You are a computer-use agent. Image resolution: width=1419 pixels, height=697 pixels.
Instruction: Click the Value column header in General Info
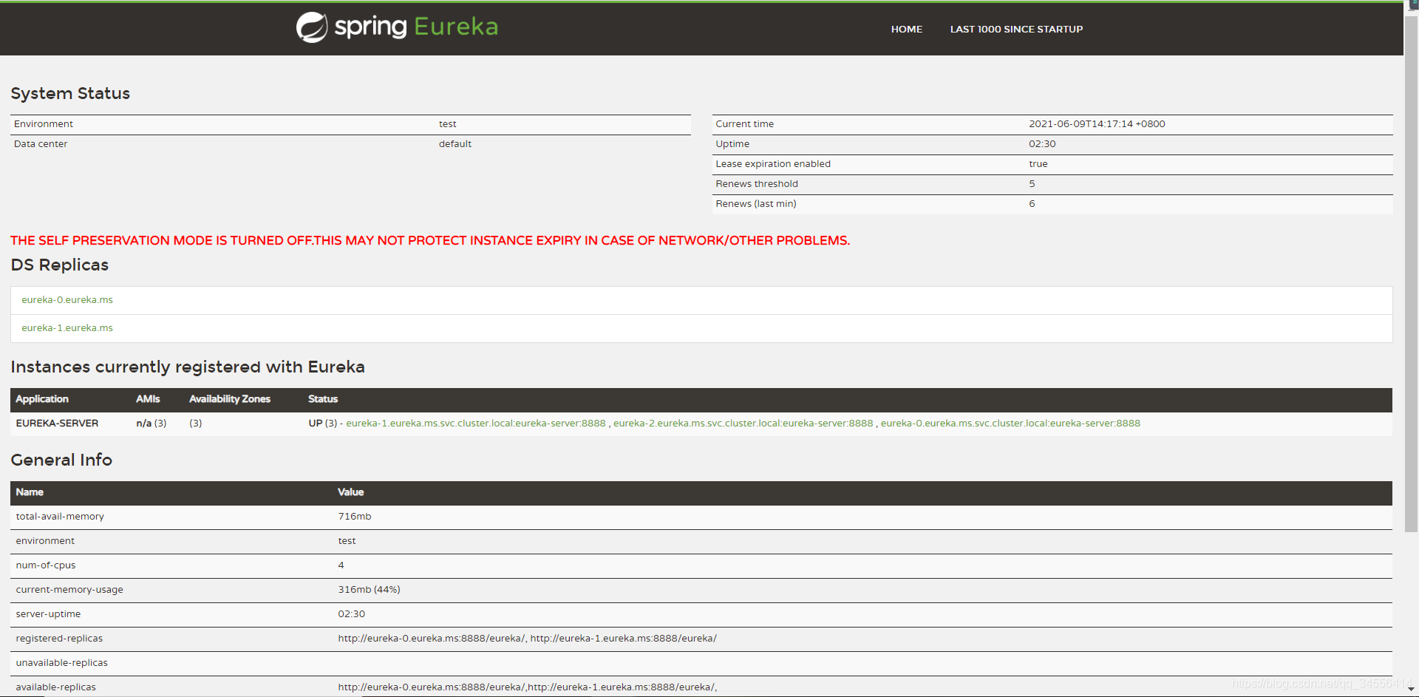pos(350,492)
